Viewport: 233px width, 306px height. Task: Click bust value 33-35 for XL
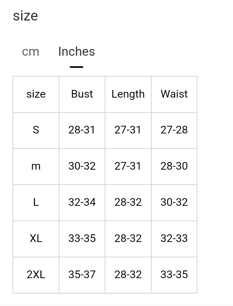[82, 238]
